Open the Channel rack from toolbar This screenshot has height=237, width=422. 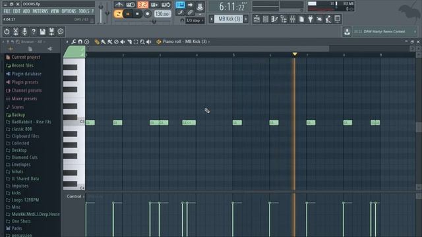(x=266, y=19)
